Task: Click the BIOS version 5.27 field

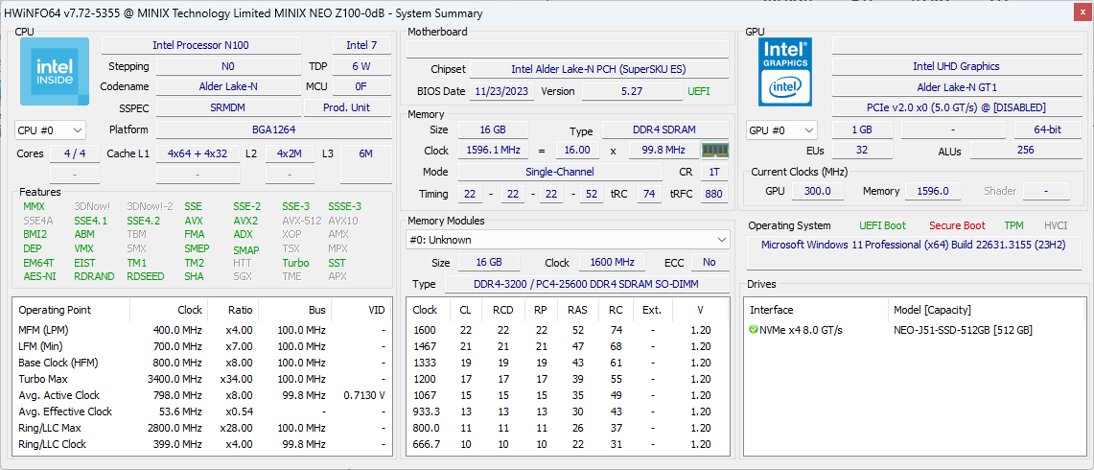Action: [x=632, y=91]
